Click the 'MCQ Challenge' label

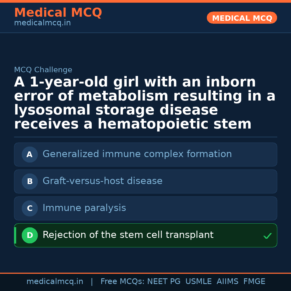(x=43, y=70)
